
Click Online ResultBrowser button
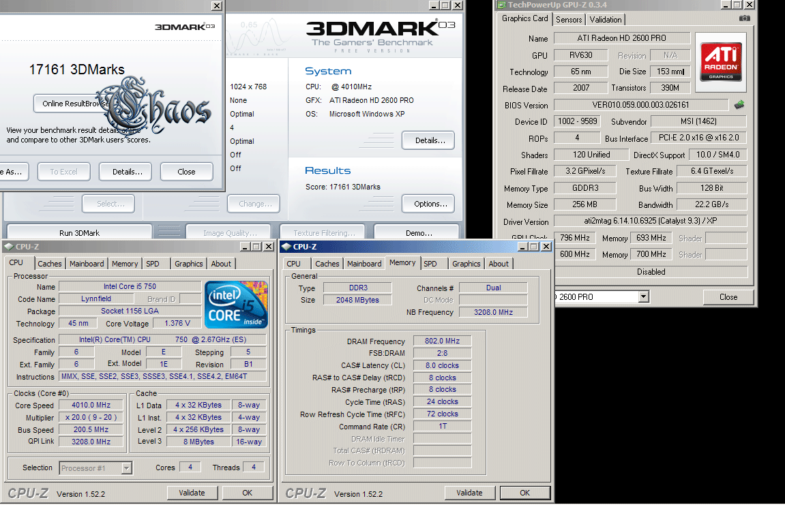point(74,104)
